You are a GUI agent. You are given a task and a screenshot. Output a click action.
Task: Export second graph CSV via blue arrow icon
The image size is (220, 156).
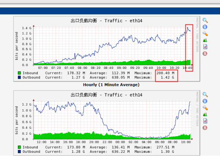(205, 101)
